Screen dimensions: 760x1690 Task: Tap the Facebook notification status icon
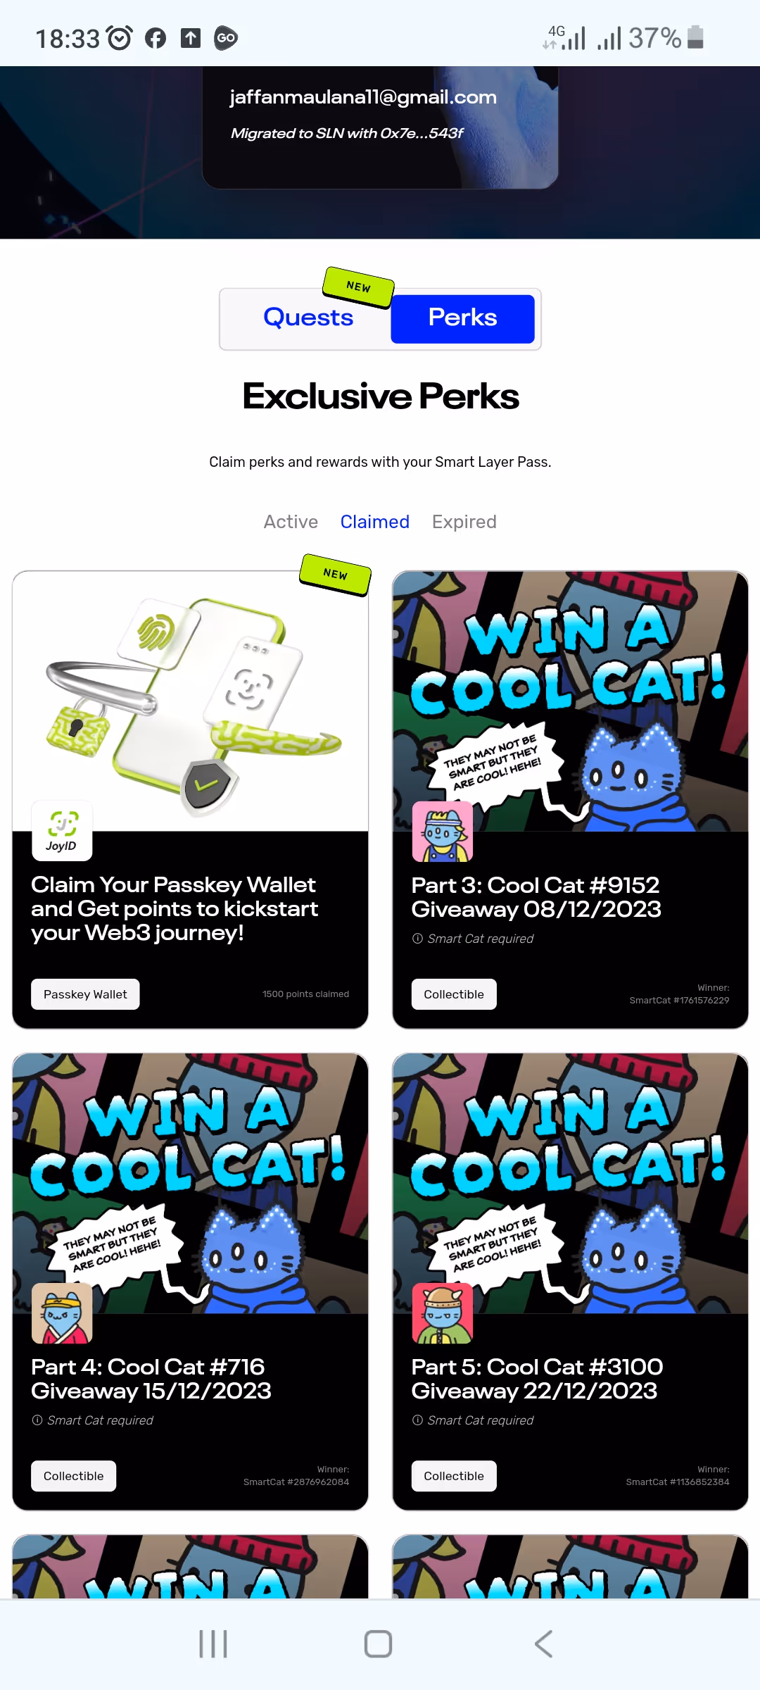click(155, 38)
